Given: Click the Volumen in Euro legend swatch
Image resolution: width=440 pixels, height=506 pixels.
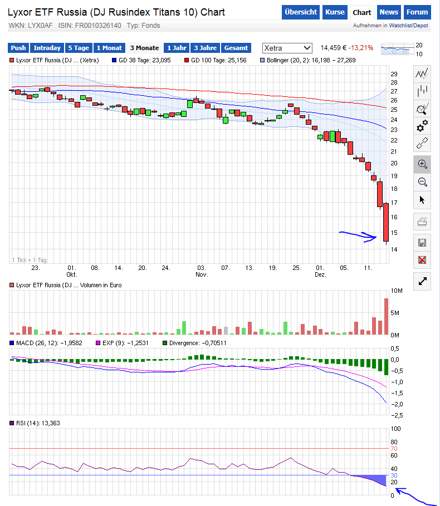Looking at the screenshot, I should coord(12,285).
